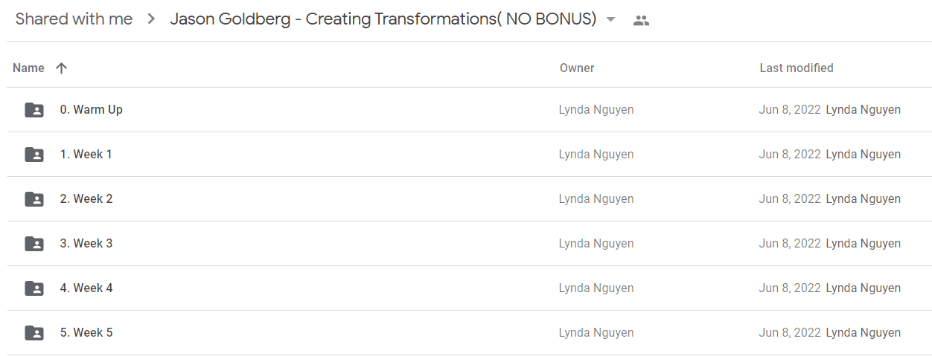This screenshot has width=932, height=356.
Task: Click the shared folder icon for 4. Week 4
Action: pyautogui.click(x=34, y=288)
